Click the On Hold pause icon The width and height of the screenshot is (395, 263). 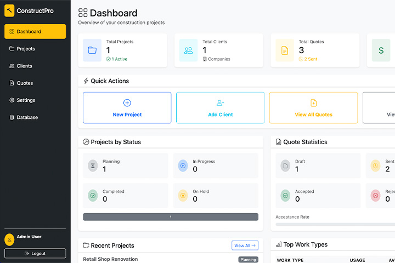(183, 196)
